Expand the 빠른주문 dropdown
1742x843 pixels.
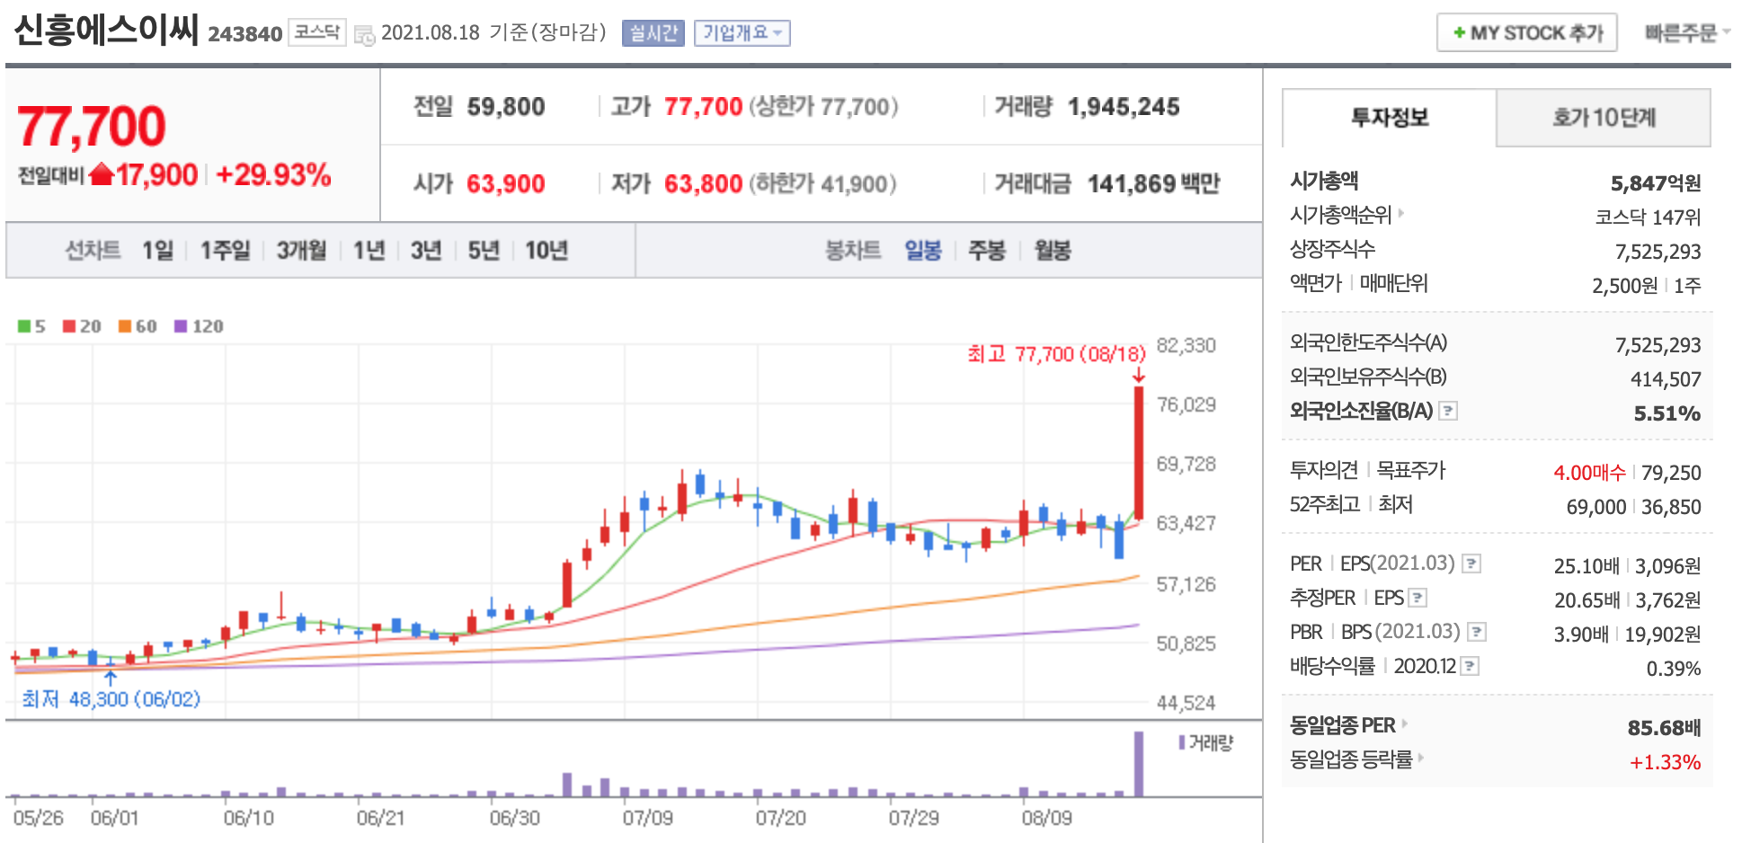[x=1687, y=33]
